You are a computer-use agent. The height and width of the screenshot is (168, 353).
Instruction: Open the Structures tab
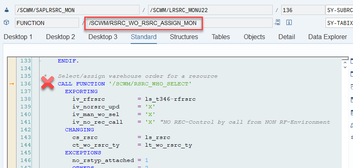(x=184, y=37)
